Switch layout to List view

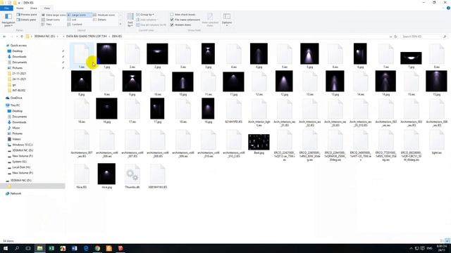pos(72,20)
